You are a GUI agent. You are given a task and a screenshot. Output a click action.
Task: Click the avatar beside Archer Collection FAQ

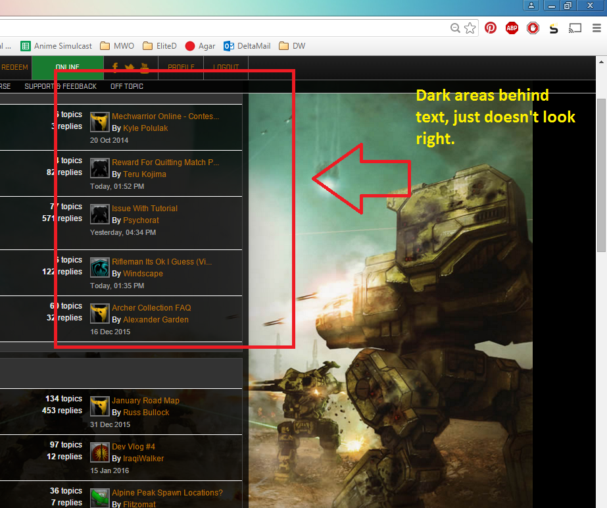tap(99, 314)
